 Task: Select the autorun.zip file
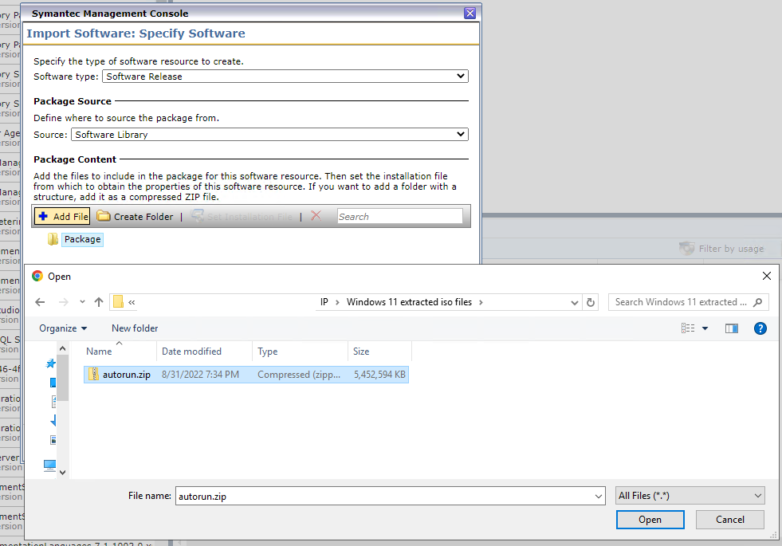click(246, 375)
